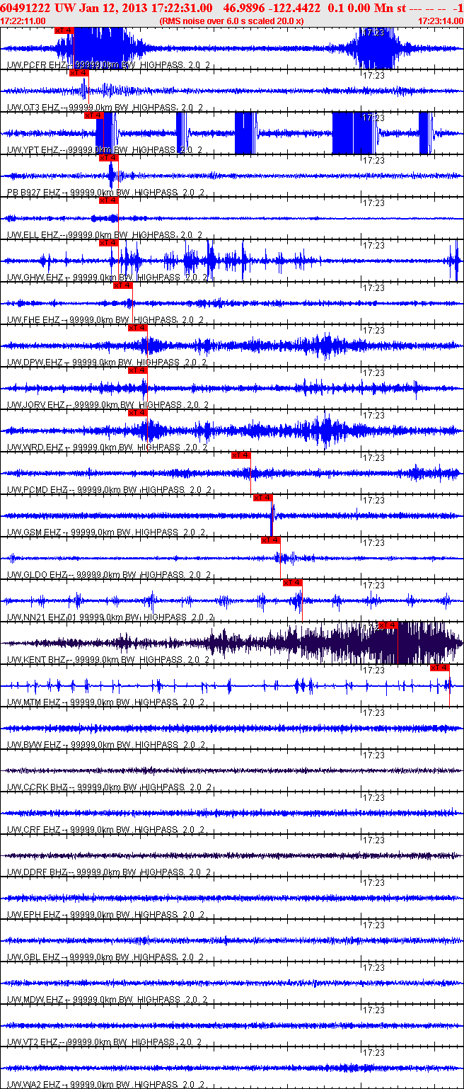
Task: Click the pick flag on the UW.YPT trace
Action: [94, 115]
